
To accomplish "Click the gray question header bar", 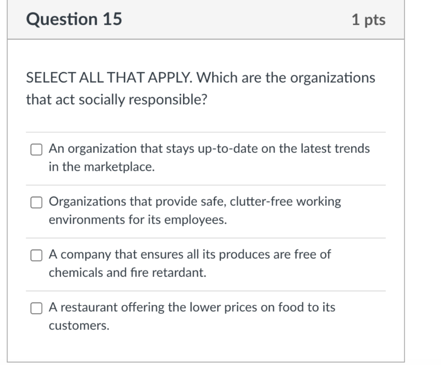I will [205, 19].
